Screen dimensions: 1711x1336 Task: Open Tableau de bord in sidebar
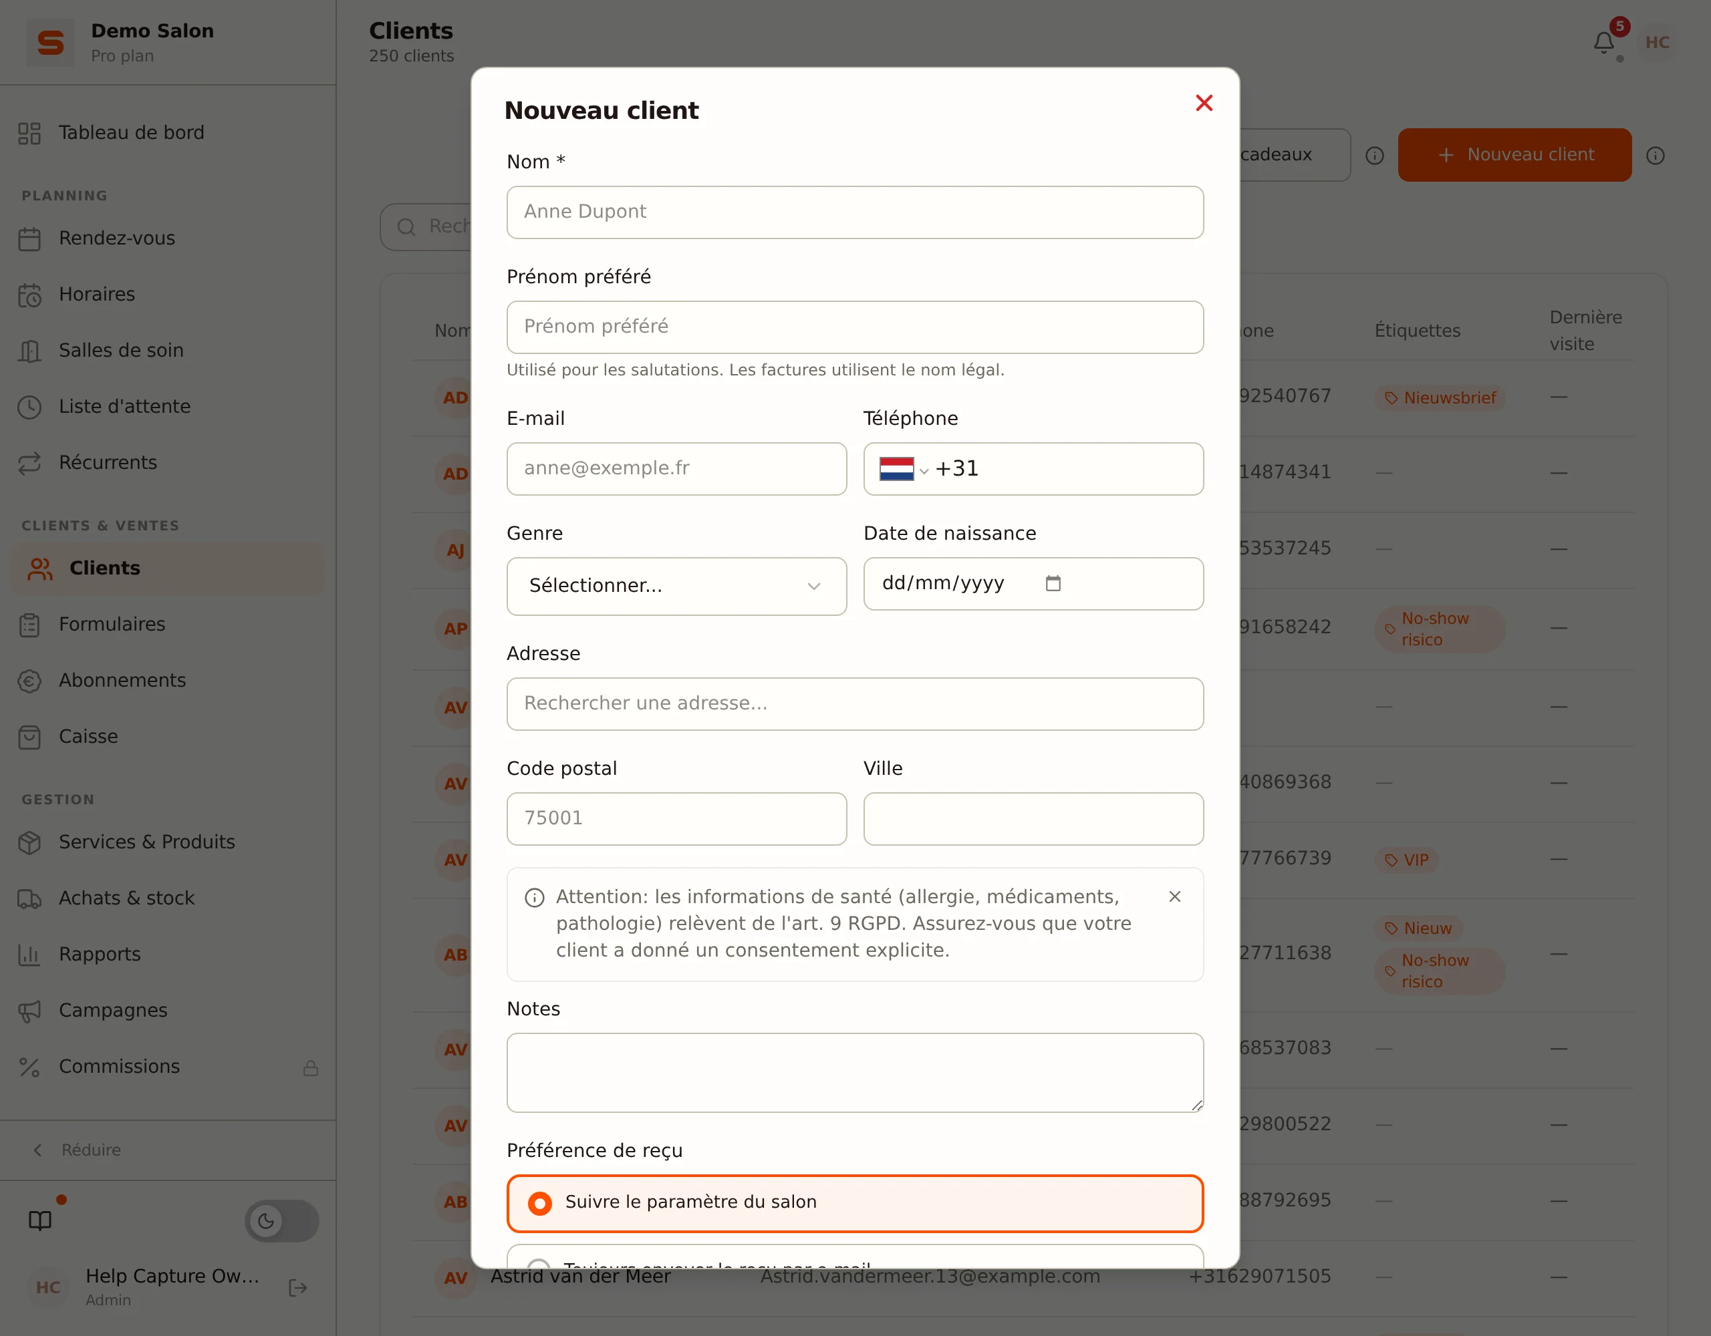pyautogui.click(x=168, y=133)
